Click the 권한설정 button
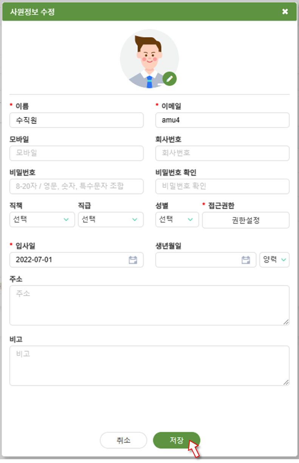 [x=246, y=220]
